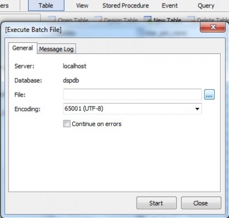
Task: Click the New Table button behind dialog
Action: tap(163, 19)
